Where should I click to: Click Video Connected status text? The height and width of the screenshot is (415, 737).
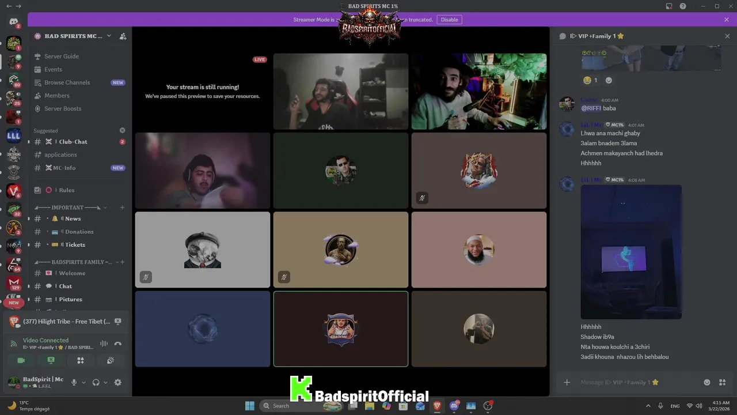[x=45, y=340]
